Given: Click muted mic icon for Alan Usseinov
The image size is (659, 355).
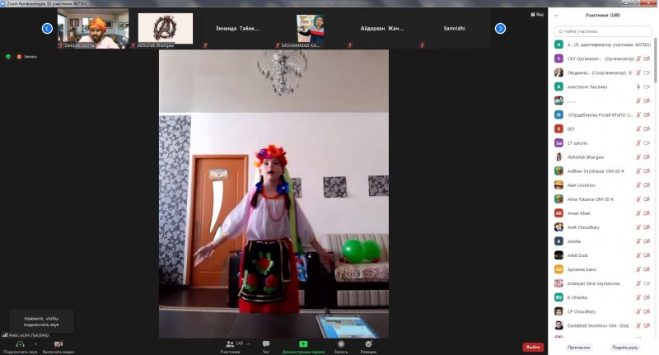Looking at the screenshot, I should (x=638, y=185).
